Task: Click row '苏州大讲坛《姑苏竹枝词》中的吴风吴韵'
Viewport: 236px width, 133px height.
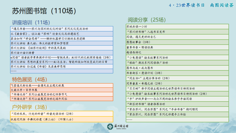Action: 62,48
